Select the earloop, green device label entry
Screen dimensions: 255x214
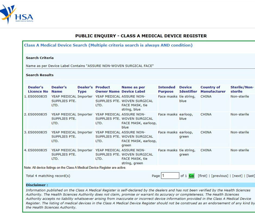tap(139, 139)
